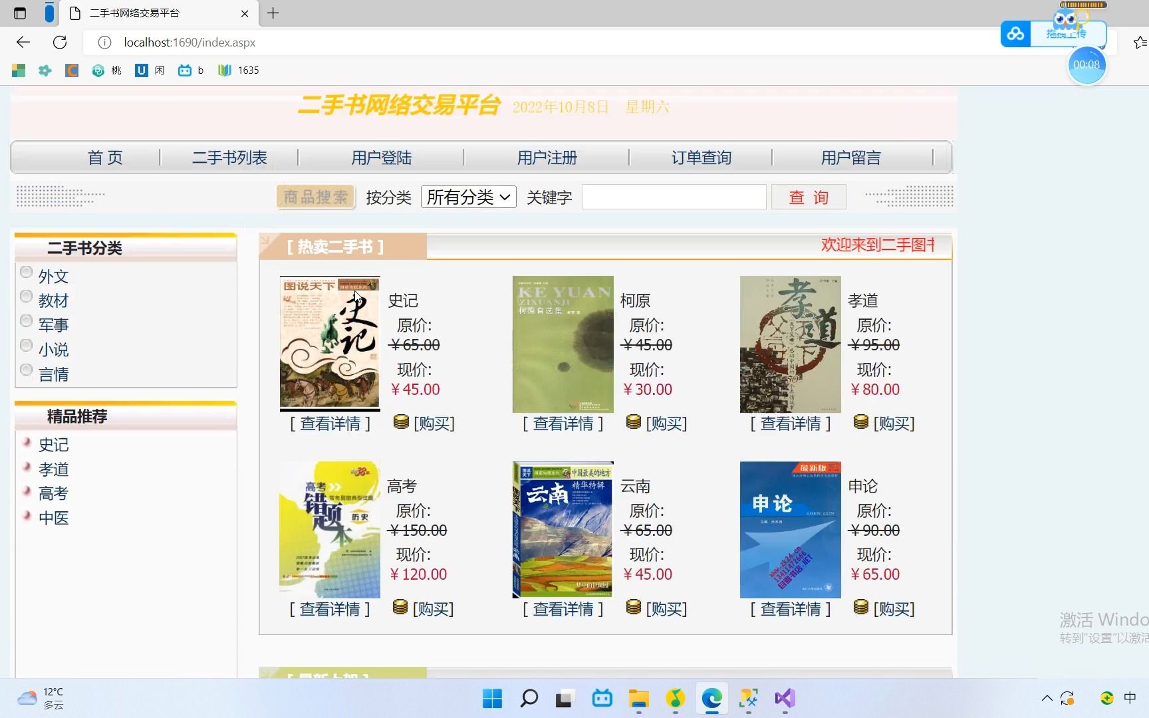Viewport: 1149px width, 718px height.
Task: Open the 1635 bookmark
Action: click(x=238, y=70)
